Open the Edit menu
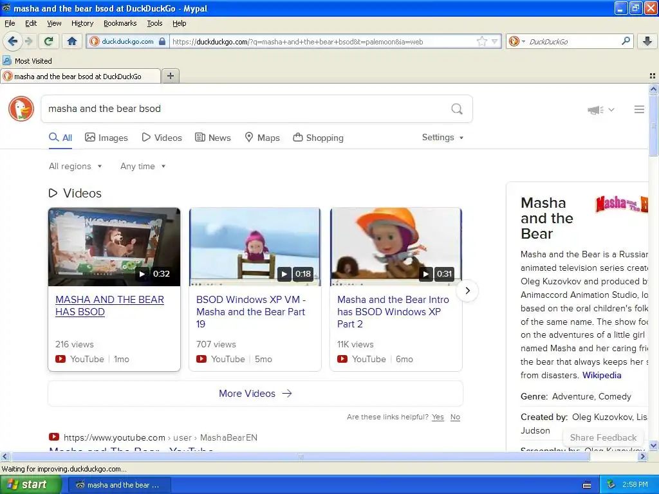Viewport: 659px width, 494px height. pos(31,23)
